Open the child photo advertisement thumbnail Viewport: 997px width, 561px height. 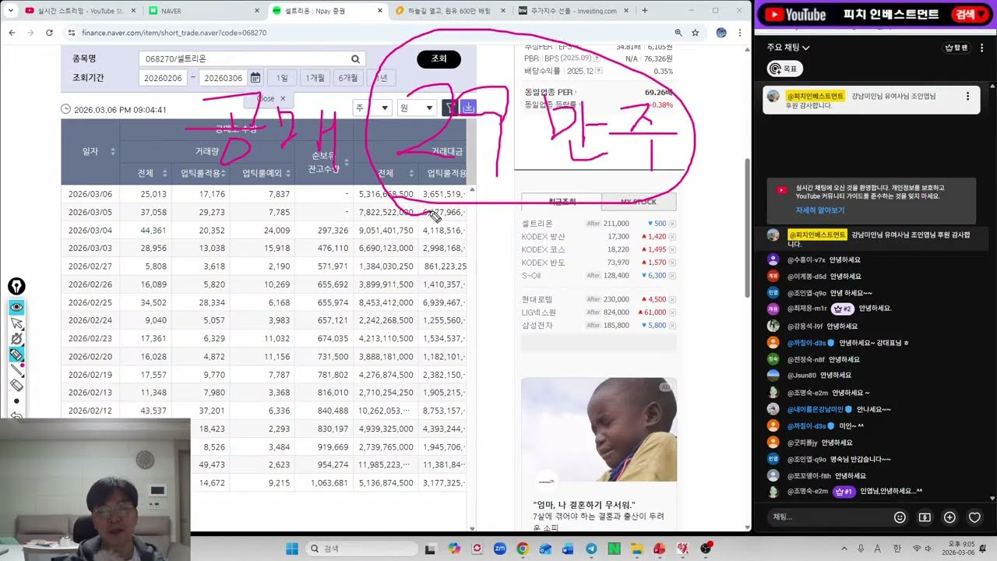pyautogui.click(x=599, y=430)
